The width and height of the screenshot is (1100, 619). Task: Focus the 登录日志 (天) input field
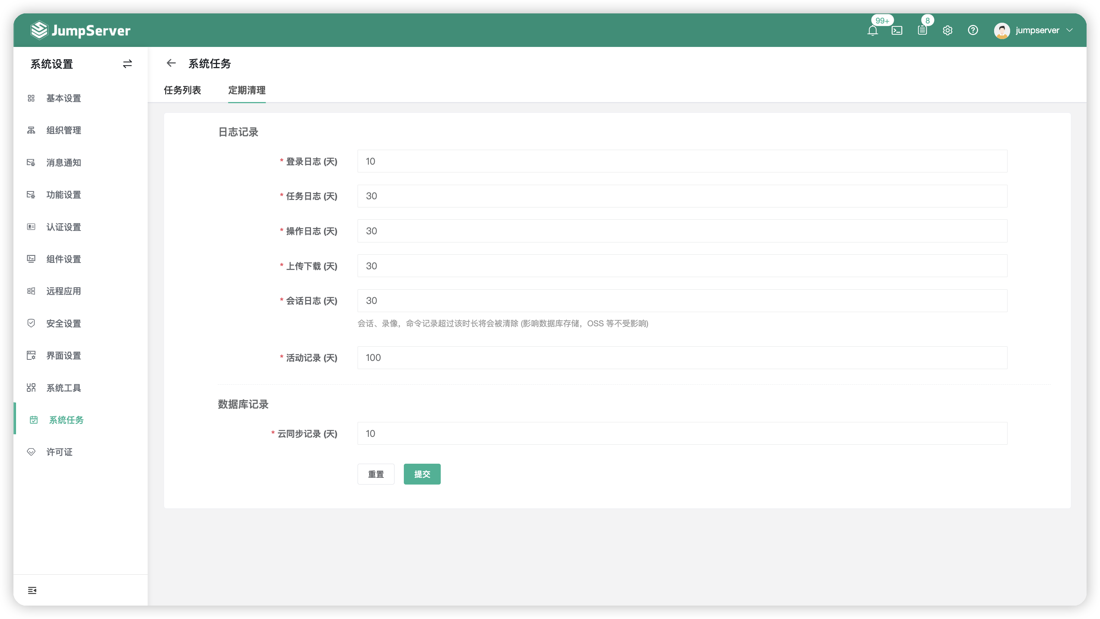click(682, 161)
